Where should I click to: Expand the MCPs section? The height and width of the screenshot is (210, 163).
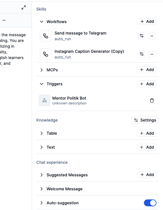[42, 70]
